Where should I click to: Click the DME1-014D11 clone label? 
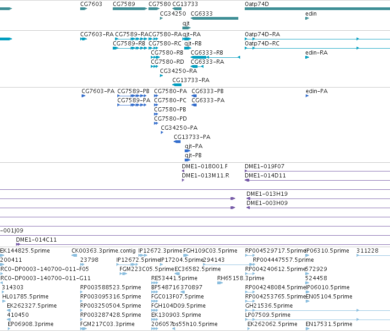coord(265,176)
